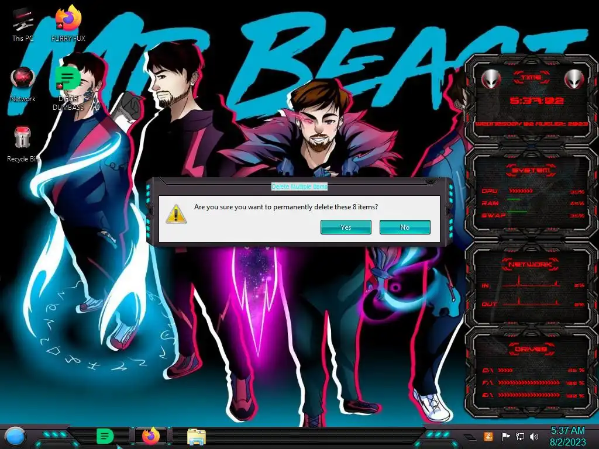599x449 pixels.
Task: Click the F:\ drive usage bar
Action: (x=529, y=382)
